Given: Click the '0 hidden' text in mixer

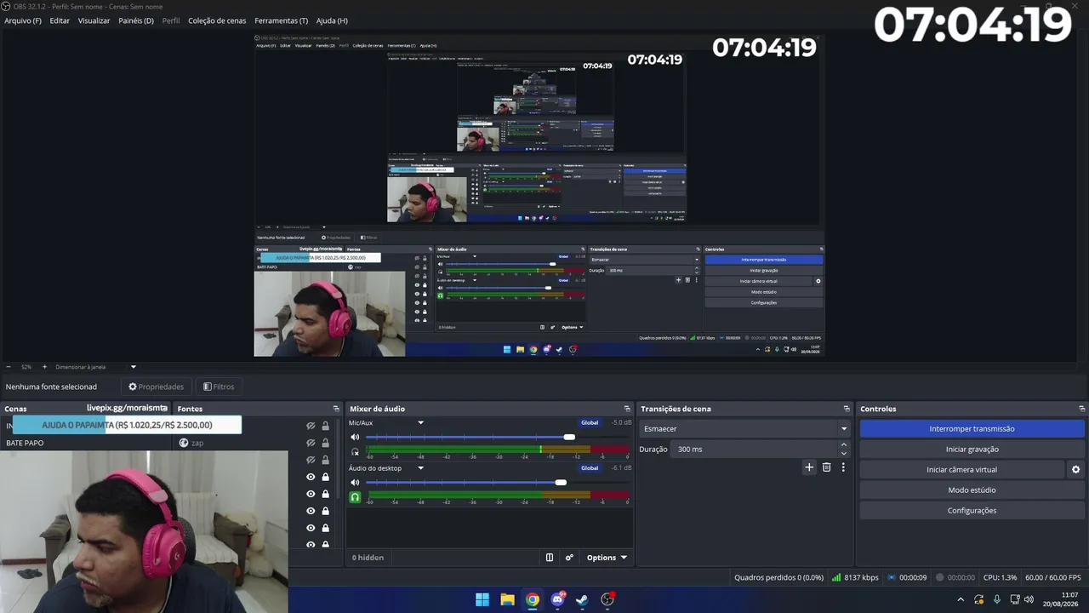Looking at the screenshot, I should click(368, 558).
